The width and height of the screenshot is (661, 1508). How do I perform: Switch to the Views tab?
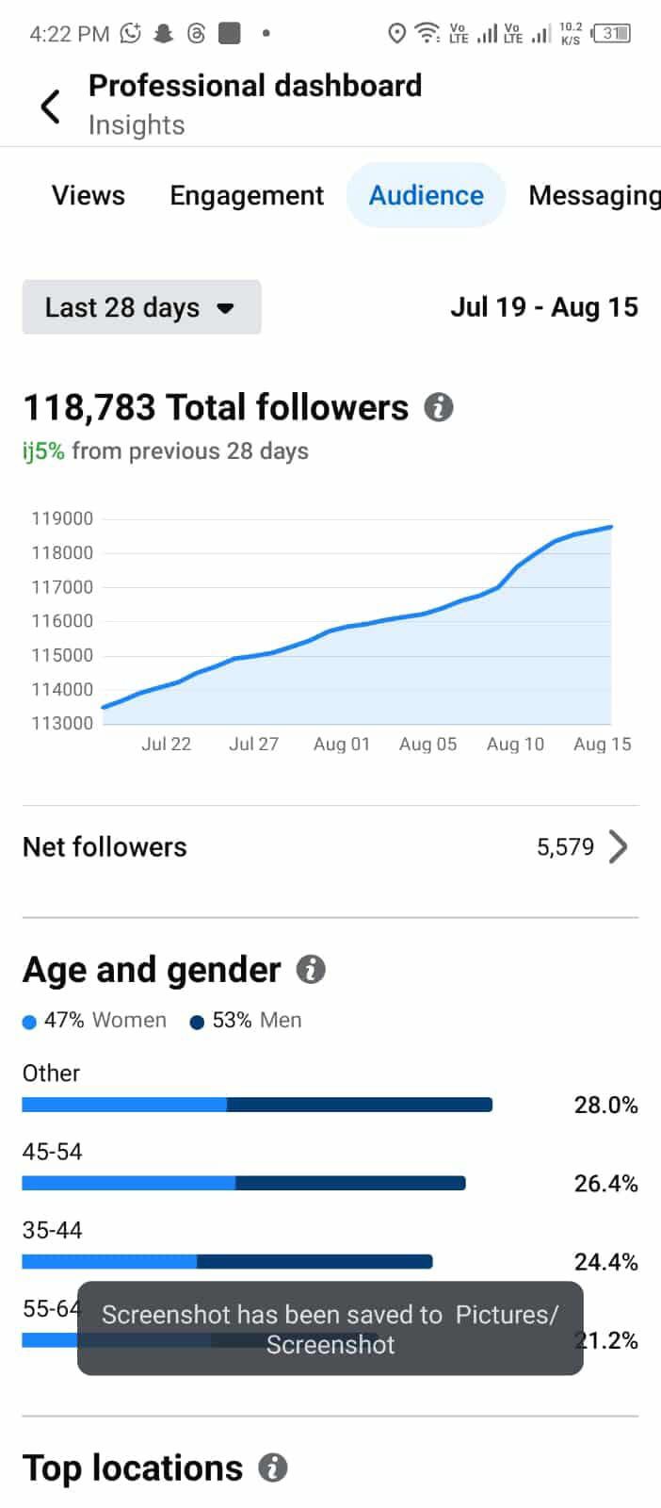89,195
